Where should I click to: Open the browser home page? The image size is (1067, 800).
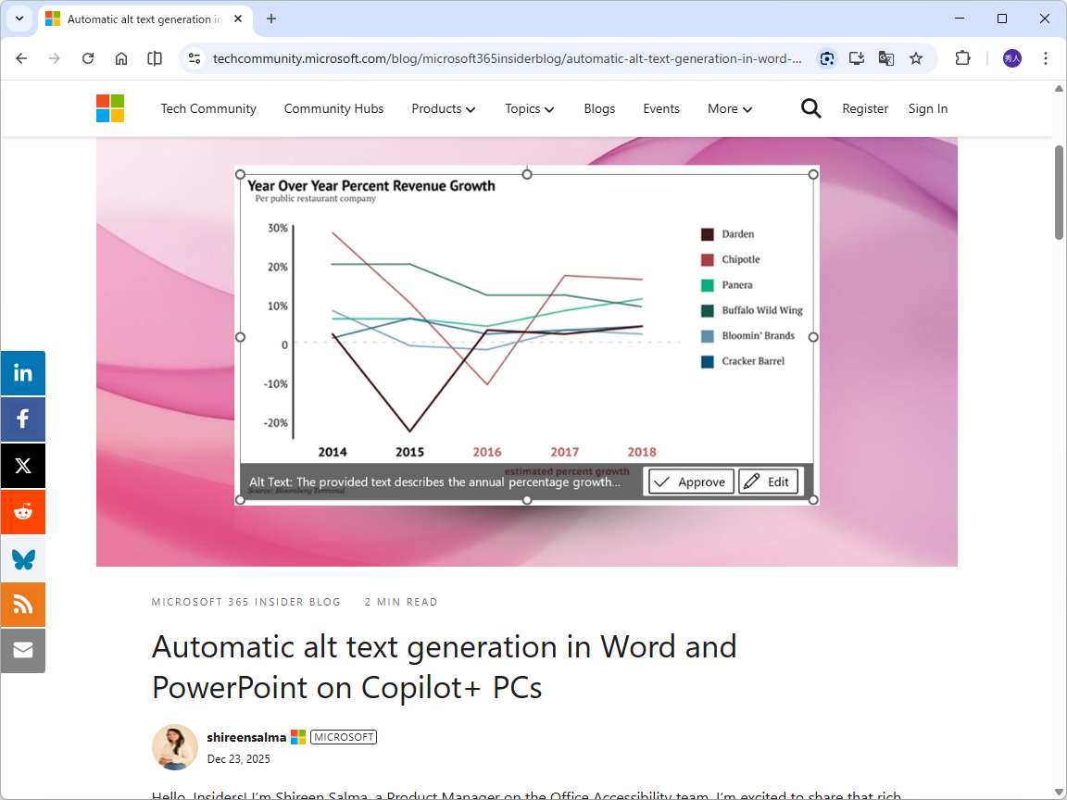[x=121, y=58]
